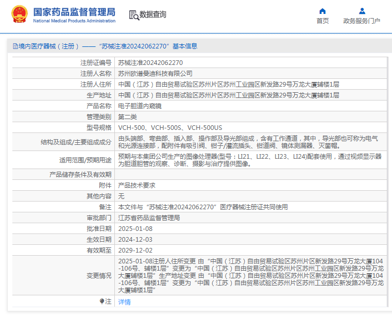Click the 有效期至 label
The width and height of the screenshot is (392, 317).
pos(99,250)
